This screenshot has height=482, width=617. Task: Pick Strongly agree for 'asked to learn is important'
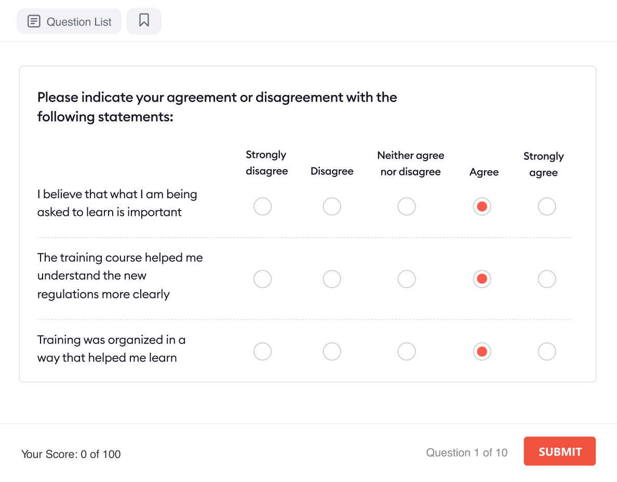tap(547, 206)
